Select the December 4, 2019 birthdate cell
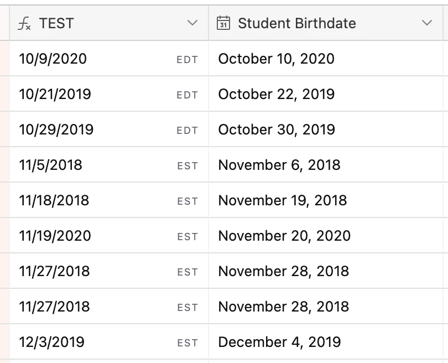Screen dimensions: 448x363 [x=279, y=342]
